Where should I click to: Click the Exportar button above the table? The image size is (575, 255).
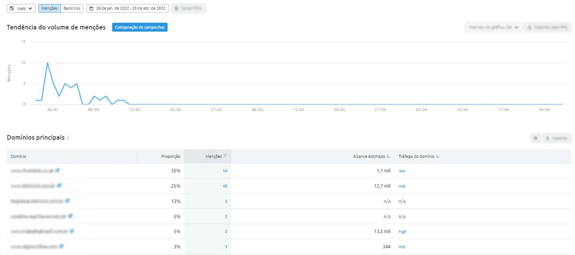(557, 138)
